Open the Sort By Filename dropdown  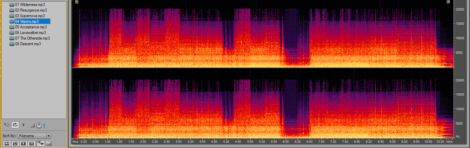tap(35, 136)
